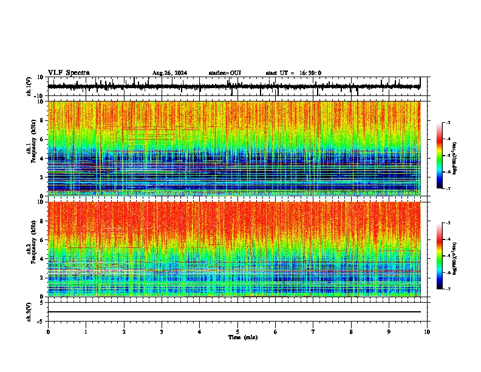Click '-3' on the ch.1 color scale
481x372 pixels.
448,122
